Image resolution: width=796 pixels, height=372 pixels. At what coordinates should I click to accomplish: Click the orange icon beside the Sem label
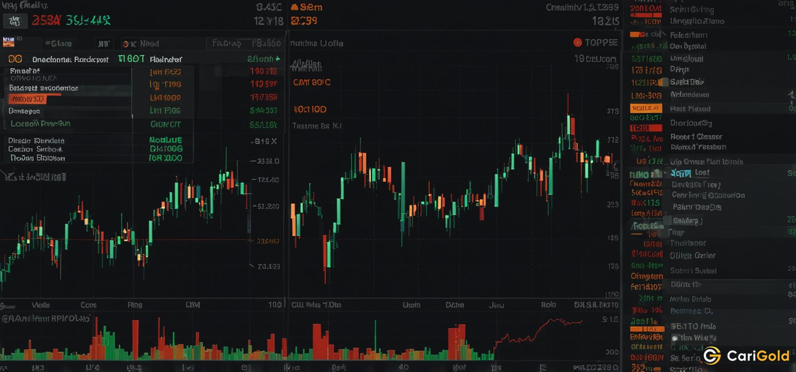coord(294,7)
